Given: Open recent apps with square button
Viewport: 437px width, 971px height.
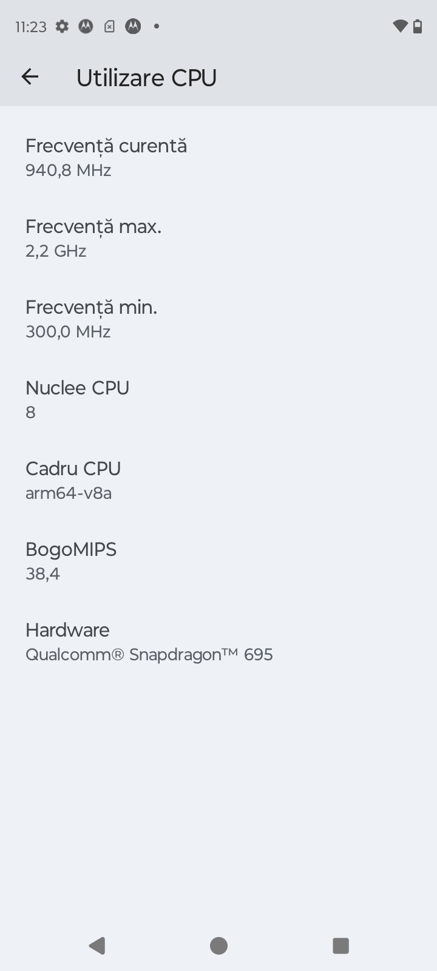Looking at the screenshot, I should 340,945.
